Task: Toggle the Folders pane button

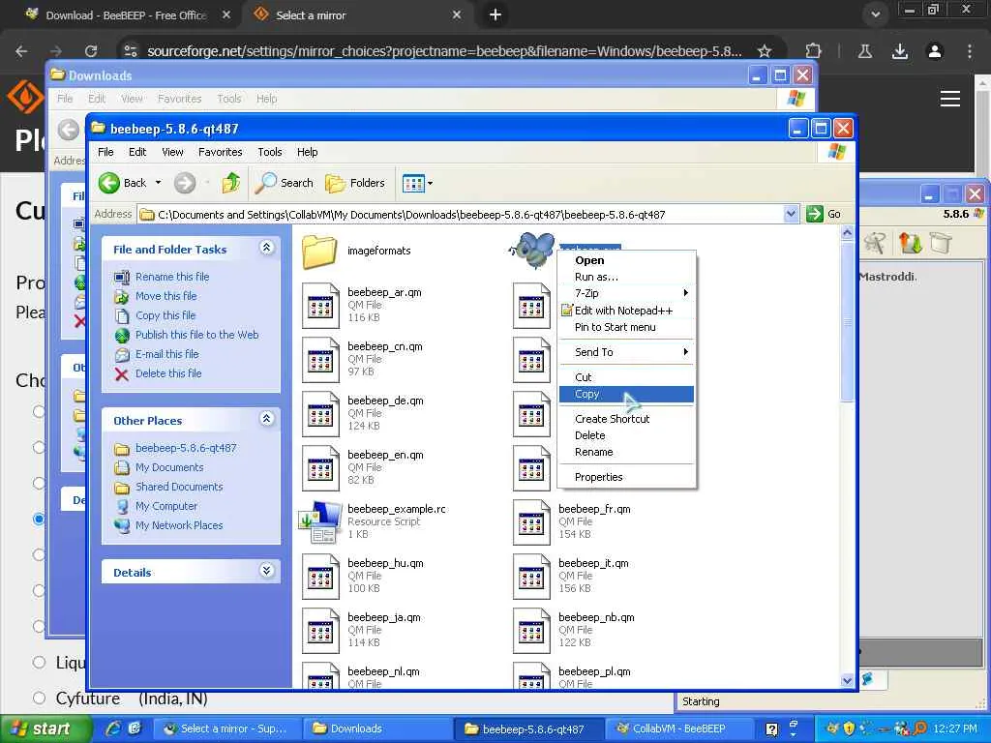Action: (354, 183)
